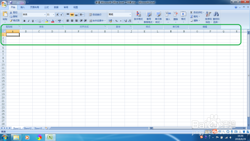Toggle middle vertical alignment
This screenshot has height=141, width=250.
click(72, 15)
